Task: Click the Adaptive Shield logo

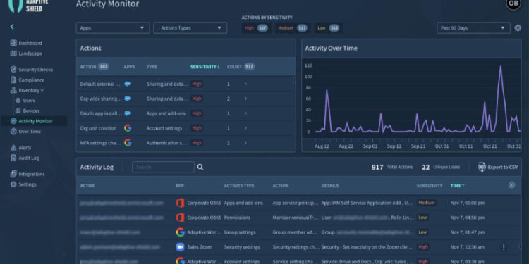Action: (x=28, y=6)
